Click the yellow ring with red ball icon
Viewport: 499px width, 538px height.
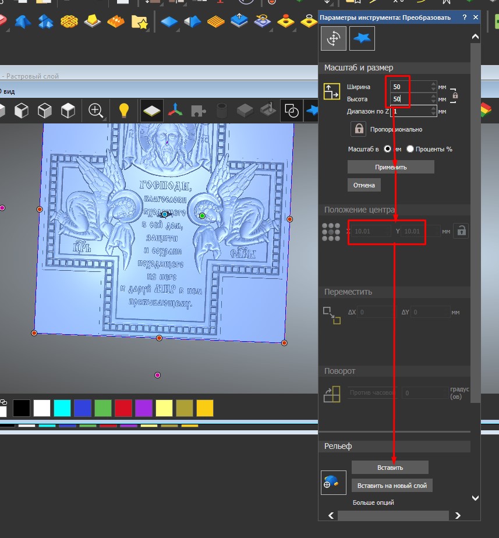(285, 22)
